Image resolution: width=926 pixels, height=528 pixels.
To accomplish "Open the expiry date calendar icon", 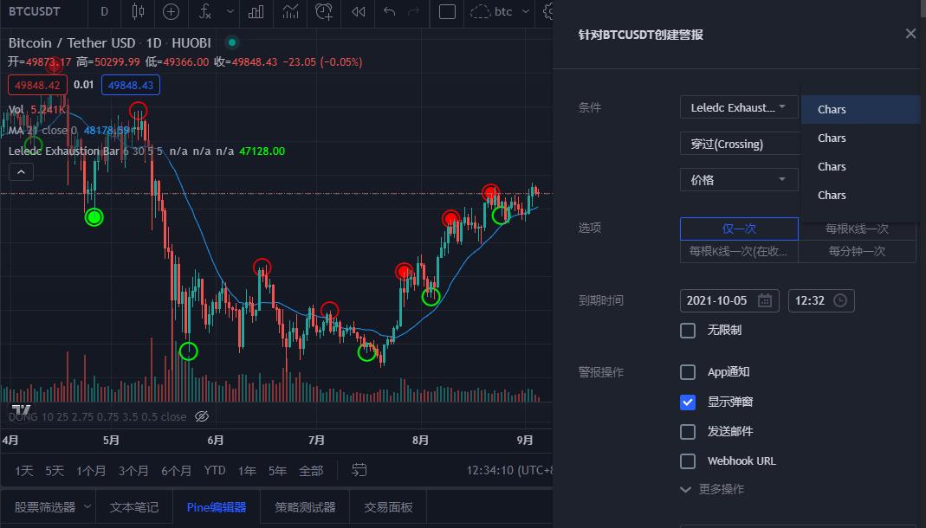I will pos(765,300).
